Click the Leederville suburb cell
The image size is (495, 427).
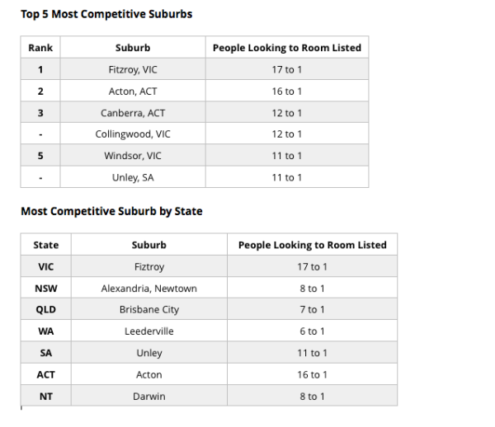click(x=149, y=331)
